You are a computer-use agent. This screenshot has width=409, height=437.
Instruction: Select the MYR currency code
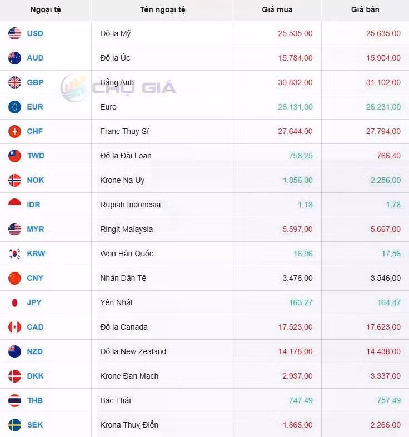pos(36,229)
